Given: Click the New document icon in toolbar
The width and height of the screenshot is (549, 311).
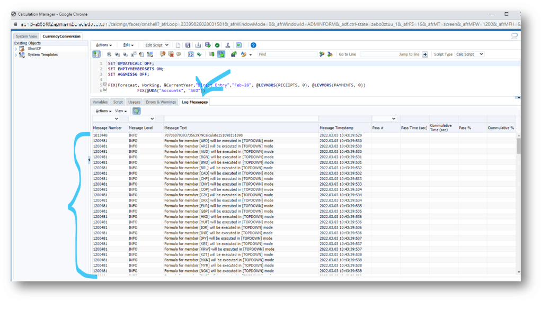Looking at the screenshot, I should coord(178,45).
